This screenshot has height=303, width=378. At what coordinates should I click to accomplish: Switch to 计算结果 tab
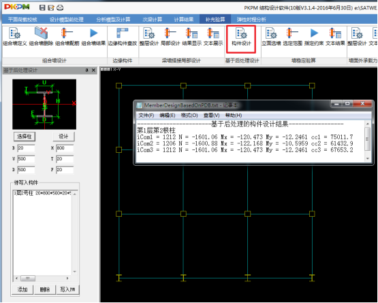[184, 20]
